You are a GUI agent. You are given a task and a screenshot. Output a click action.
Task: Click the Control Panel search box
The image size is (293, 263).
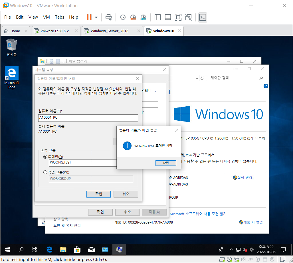pyautogui.click(x=236, y=78)
